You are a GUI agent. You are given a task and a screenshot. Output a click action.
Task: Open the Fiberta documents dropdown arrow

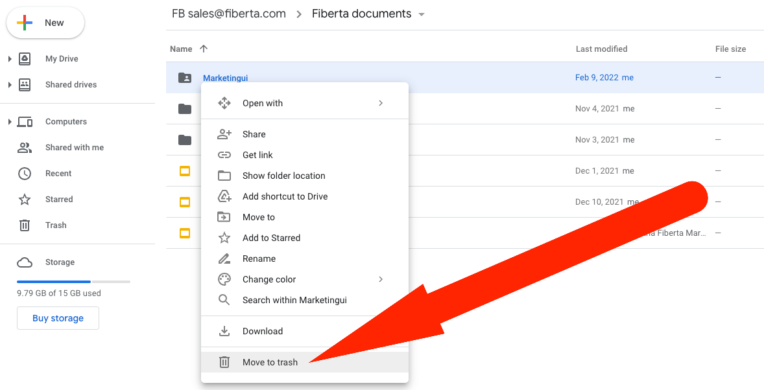[422, 15]
